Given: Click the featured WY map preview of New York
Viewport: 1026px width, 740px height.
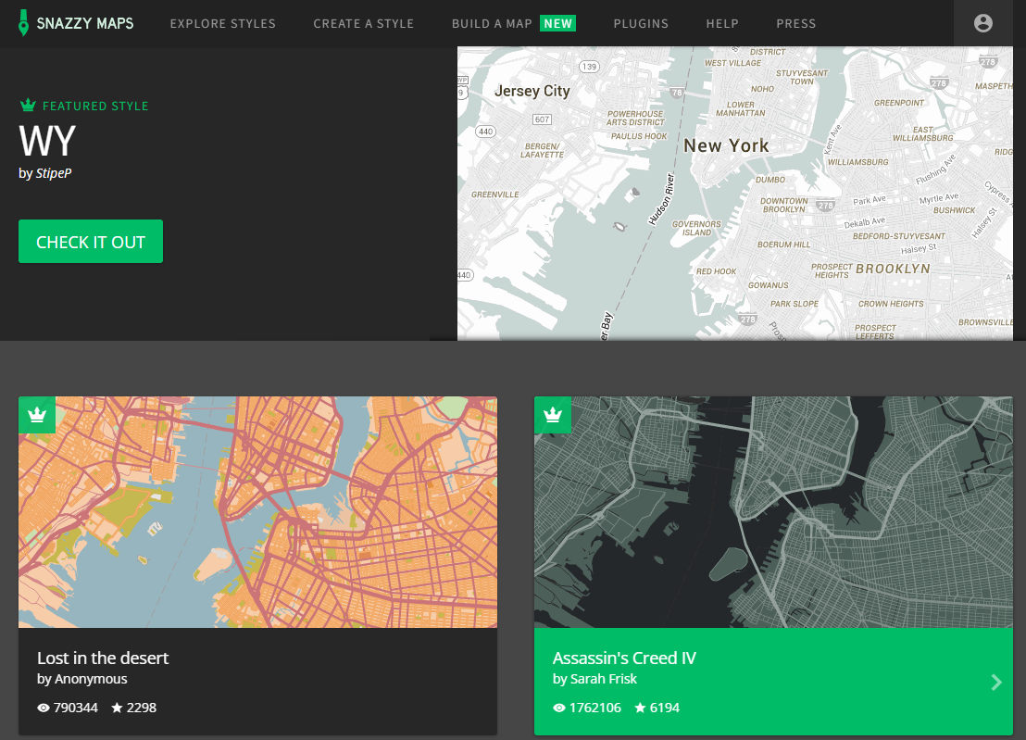Looking at the screenshot, I should point(735,193).
